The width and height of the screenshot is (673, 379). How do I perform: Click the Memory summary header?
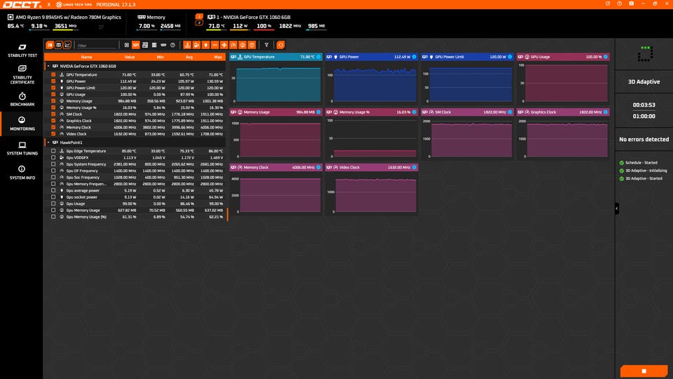151,17
